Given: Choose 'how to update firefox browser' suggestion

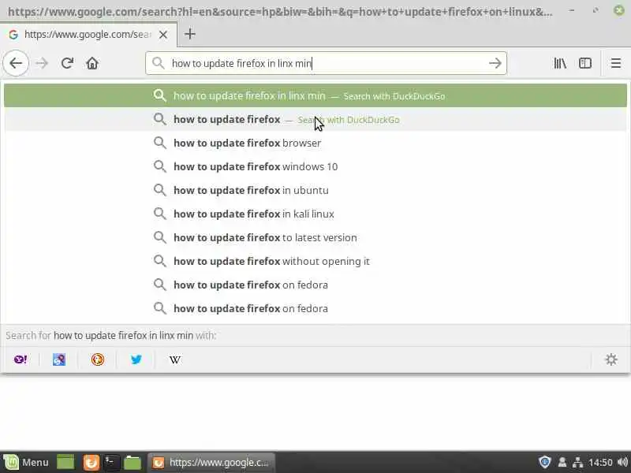Looking at the screenshot, I should click(315, 143).
